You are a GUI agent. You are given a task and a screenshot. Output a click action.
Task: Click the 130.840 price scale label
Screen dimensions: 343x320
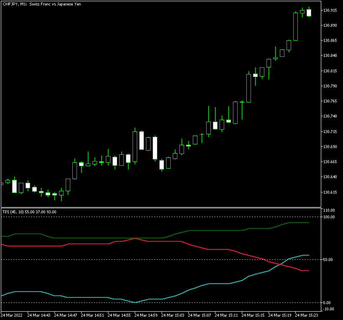[330, 56]
